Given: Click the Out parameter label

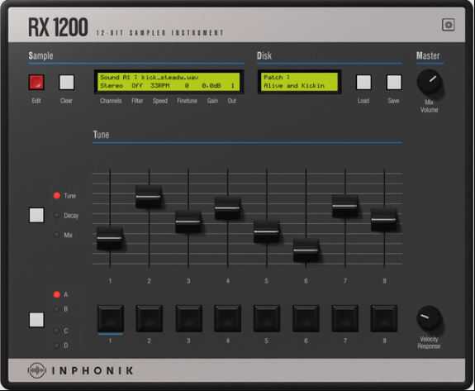Looking at the screenshot, I should click(232, 101).
